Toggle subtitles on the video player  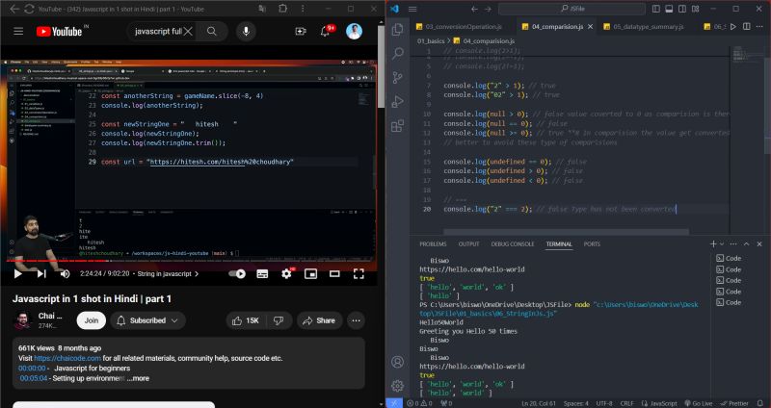(263, 273)
